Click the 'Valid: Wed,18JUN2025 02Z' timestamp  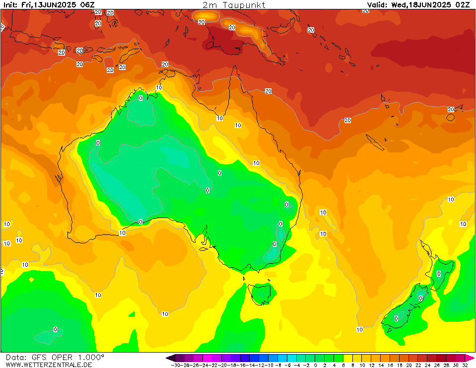point(418,5)
